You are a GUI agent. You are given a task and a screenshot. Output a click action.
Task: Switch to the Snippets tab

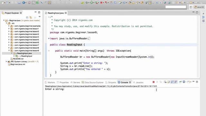pyautogui.click(x=112, y=82)
